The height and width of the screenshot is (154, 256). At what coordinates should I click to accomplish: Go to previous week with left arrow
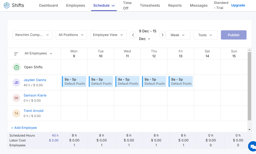(133, 35)
